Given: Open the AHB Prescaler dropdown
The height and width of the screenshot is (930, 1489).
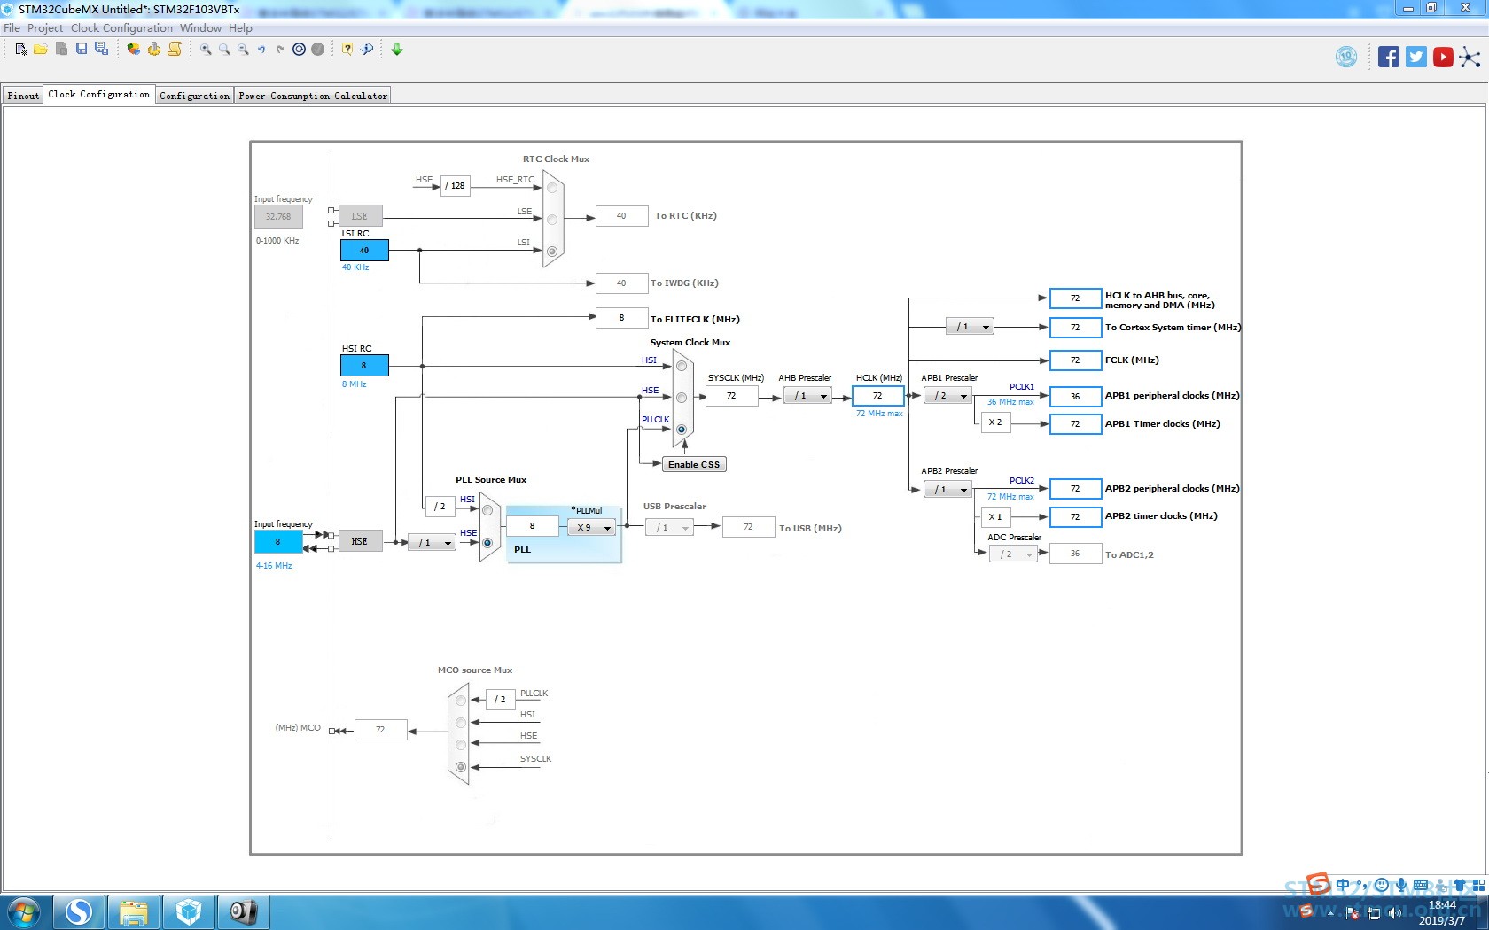Looking at the screenshot, I should 807,396.
